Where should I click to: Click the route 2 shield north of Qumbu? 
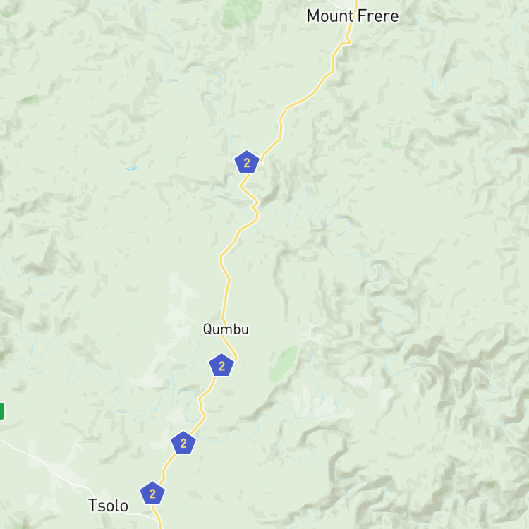point(247,162)
